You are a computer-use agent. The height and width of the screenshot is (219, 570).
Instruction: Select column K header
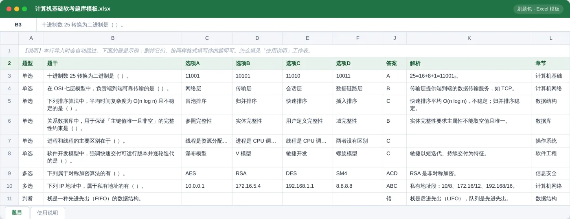click(x=469, y=38)
